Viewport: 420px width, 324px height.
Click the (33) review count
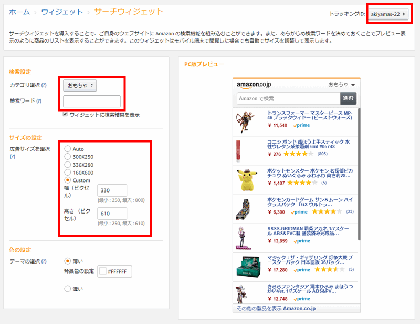tap(350, 211)
